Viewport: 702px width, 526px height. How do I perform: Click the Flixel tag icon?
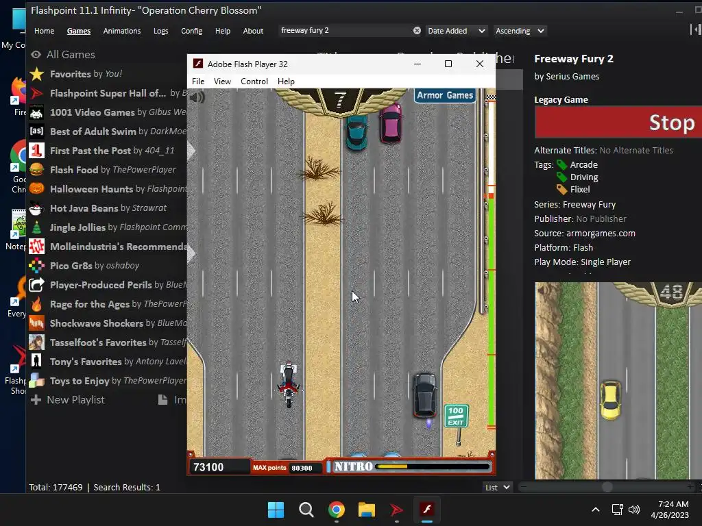561,189
